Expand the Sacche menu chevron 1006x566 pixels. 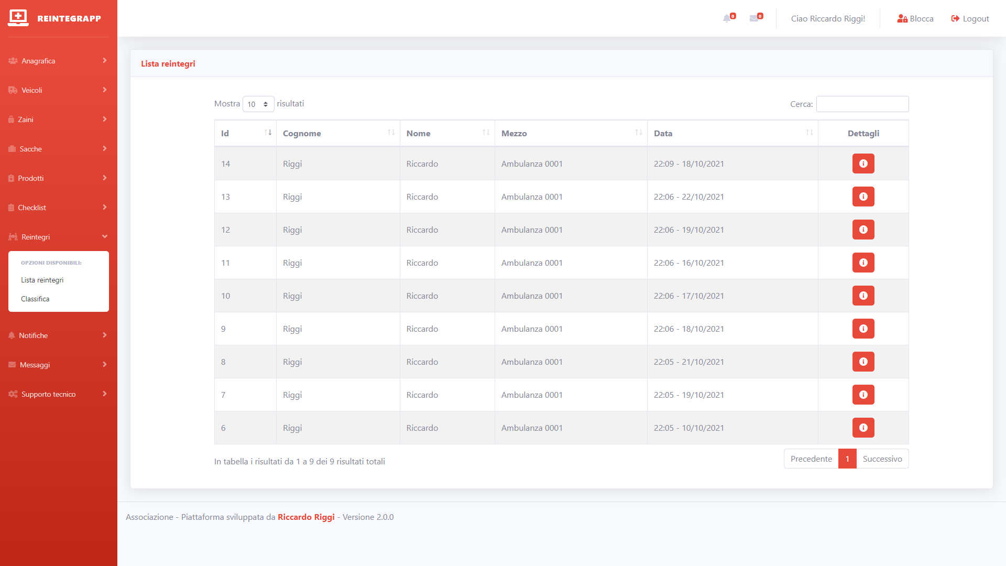click(x=105, y=149)
